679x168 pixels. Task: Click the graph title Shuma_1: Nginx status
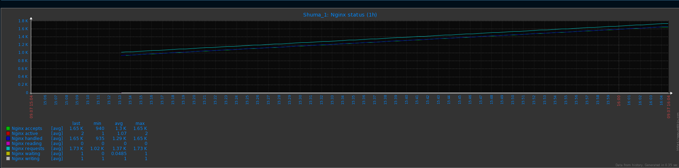339,15
